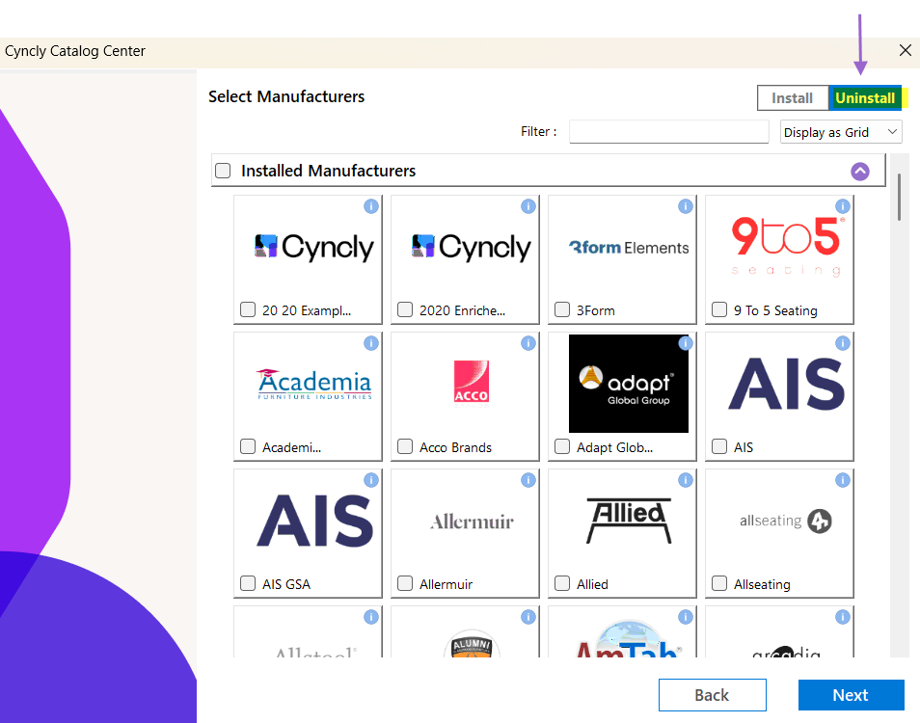Viewport: 920px width, 723px height.
Task: Select the Allied checkbox
Action: point(562,583)
